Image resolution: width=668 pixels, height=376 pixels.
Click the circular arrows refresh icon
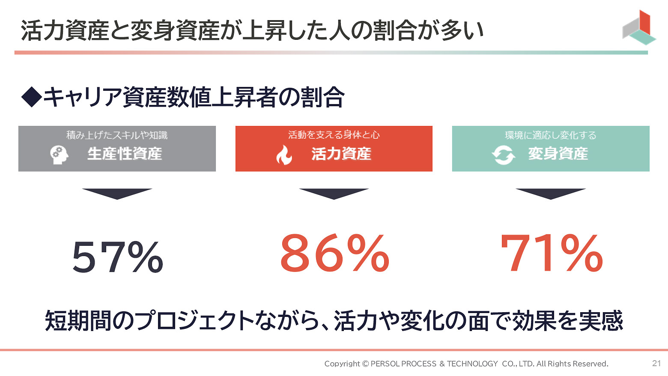[503, 155]
